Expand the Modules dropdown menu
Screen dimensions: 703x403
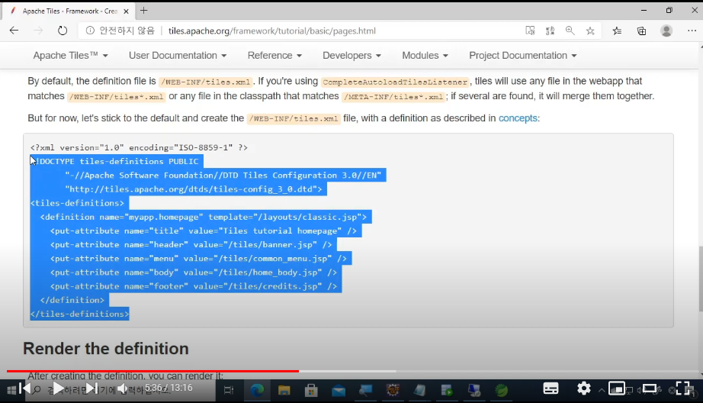click(x=425, y=55)
